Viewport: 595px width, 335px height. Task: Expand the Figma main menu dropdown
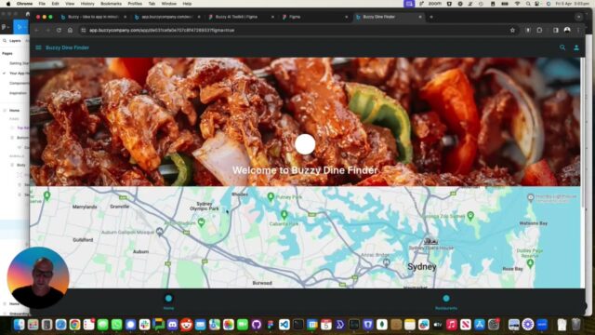click(x=6, y=27)
